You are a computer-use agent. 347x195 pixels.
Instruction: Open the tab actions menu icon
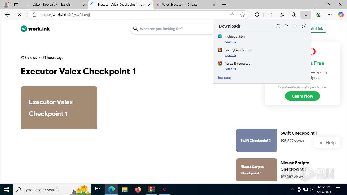click(x=16, y=5)
